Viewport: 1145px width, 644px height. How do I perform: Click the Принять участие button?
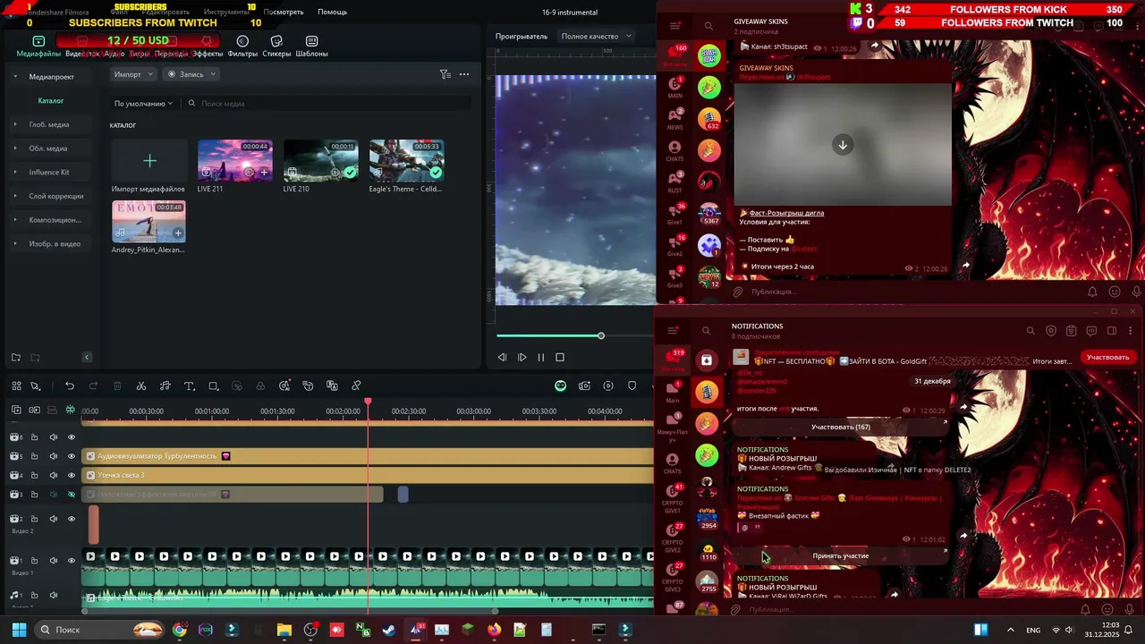coord(841,555)
